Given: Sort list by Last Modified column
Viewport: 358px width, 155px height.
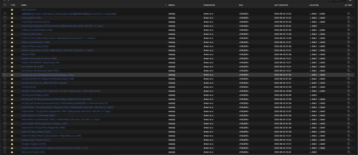Looking at the screenshot, I should [281, 5].
